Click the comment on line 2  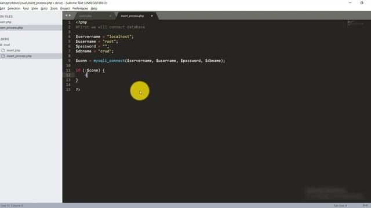click(110, 27)
